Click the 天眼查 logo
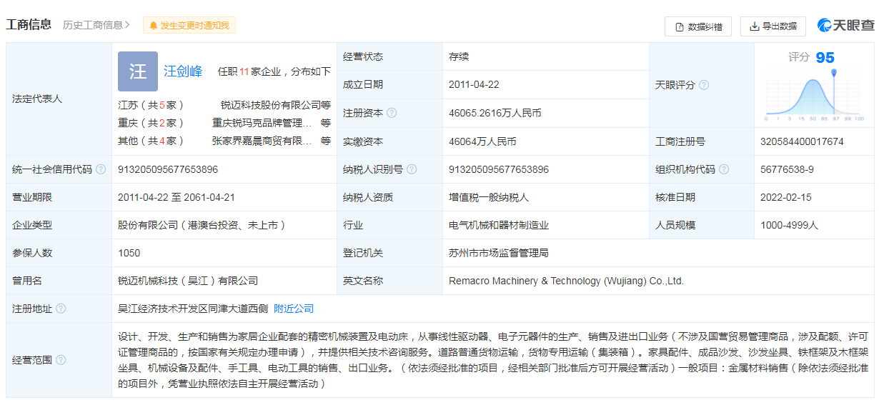This screenshot has height=410, width=879. tap(845, 26)
